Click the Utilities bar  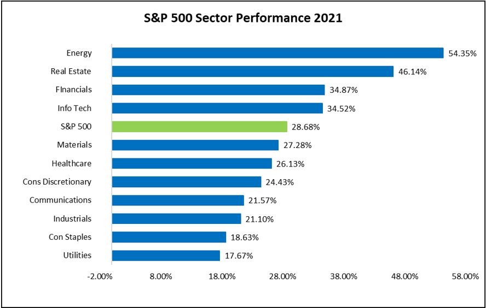pyautogui.click(x=166, y=255)
